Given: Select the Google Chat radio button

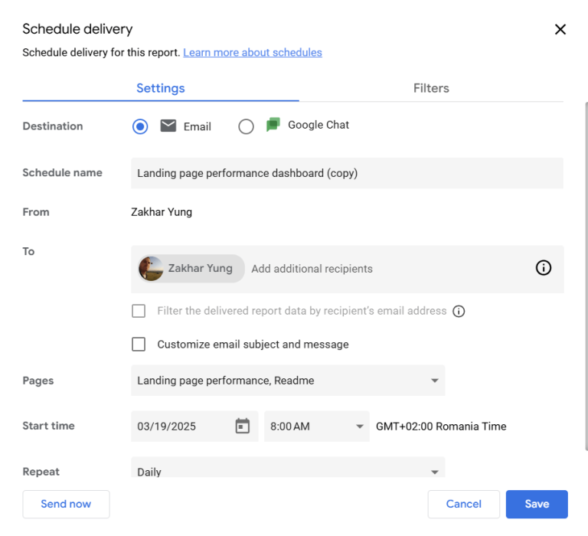Looking at the screenshot, I should tap(246, 127).
